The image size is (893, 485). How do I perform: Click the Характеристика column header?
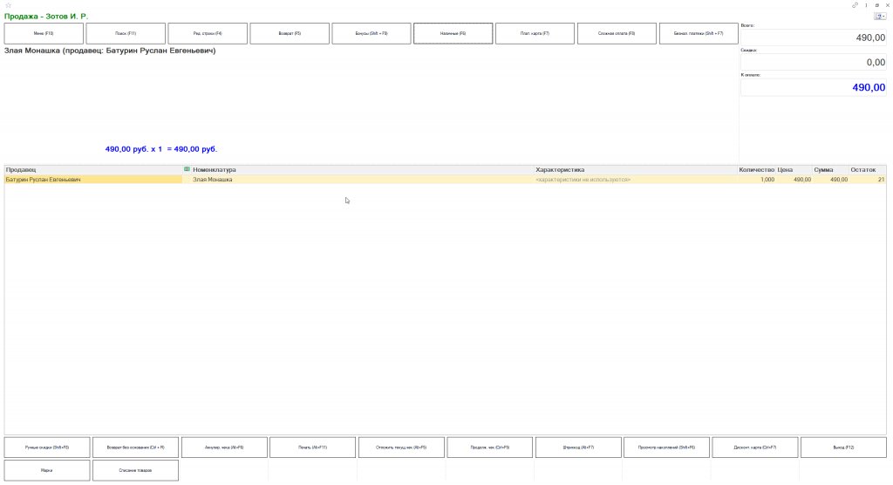pyautogui.click(x=636, y=170)
